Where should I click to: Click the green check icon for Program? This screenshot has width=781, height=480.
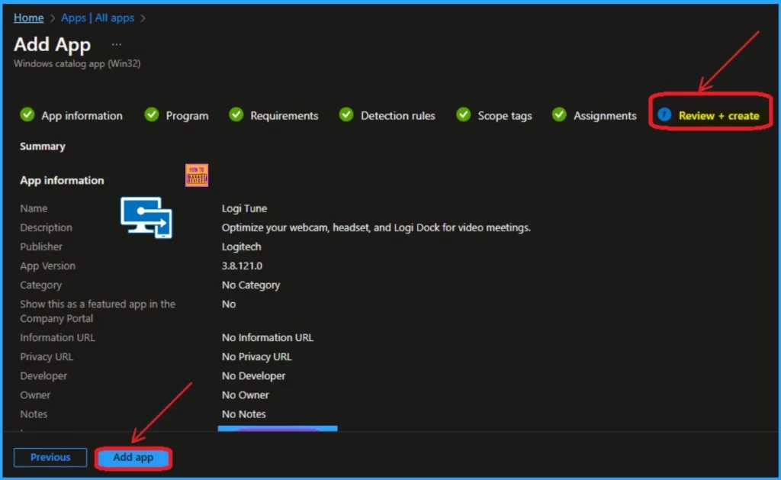click(x=152, y=114)
